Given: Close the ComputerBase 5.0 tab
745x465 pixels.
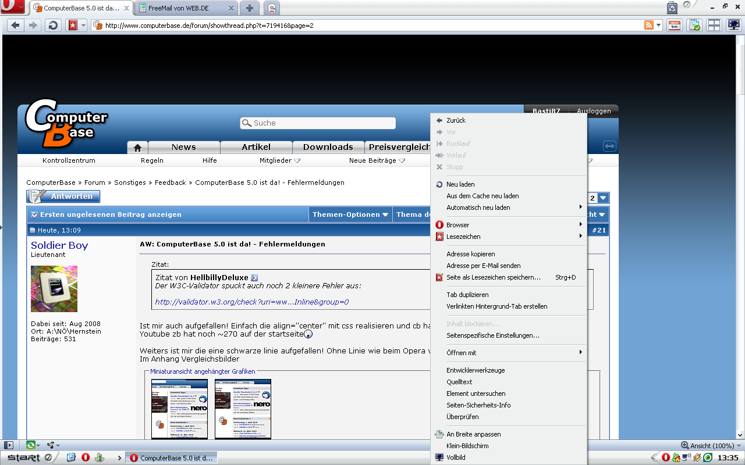Looking at the screenshot, I should 127,9.
